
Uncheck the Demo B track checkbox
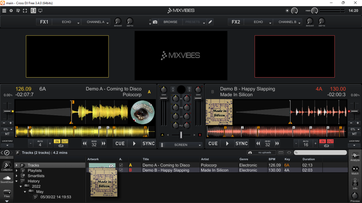(x=121, y=170)
